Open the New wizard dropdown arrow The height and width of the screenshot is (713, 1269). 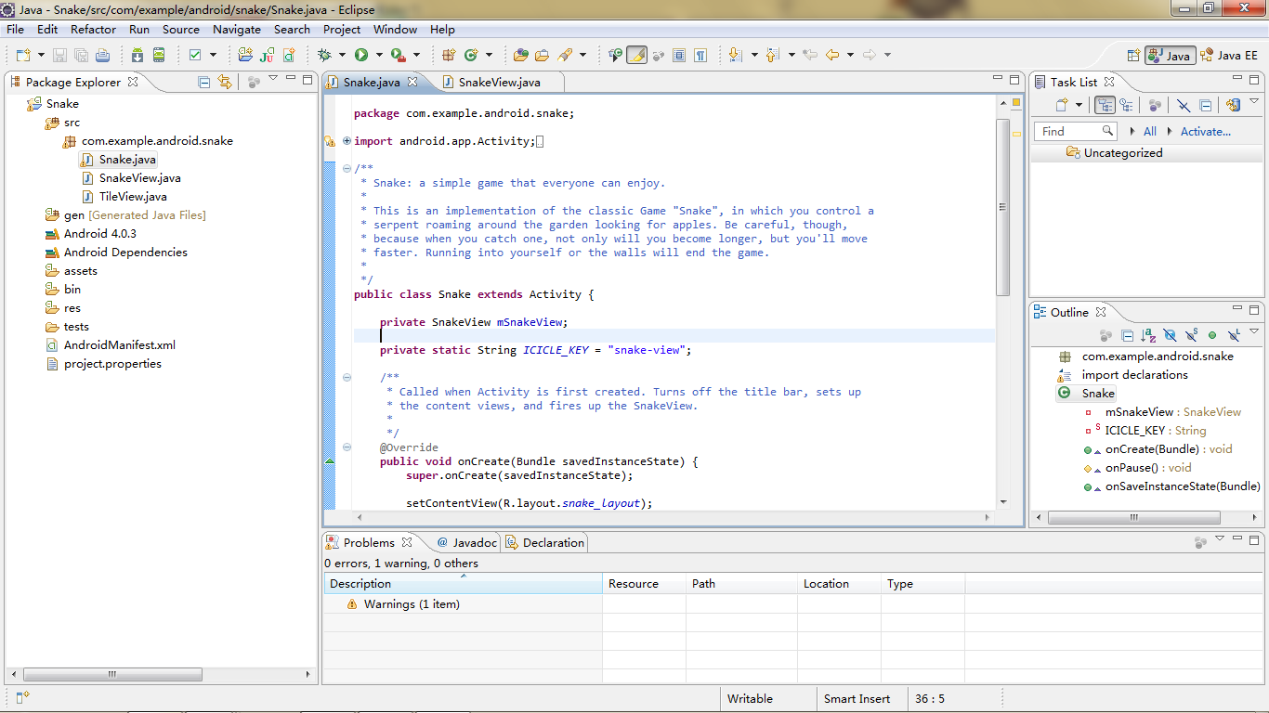tap(40, 56)
